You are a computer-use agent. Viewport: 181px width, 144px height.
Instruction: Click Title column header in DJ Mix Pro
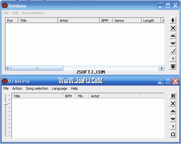coord(37,96)
